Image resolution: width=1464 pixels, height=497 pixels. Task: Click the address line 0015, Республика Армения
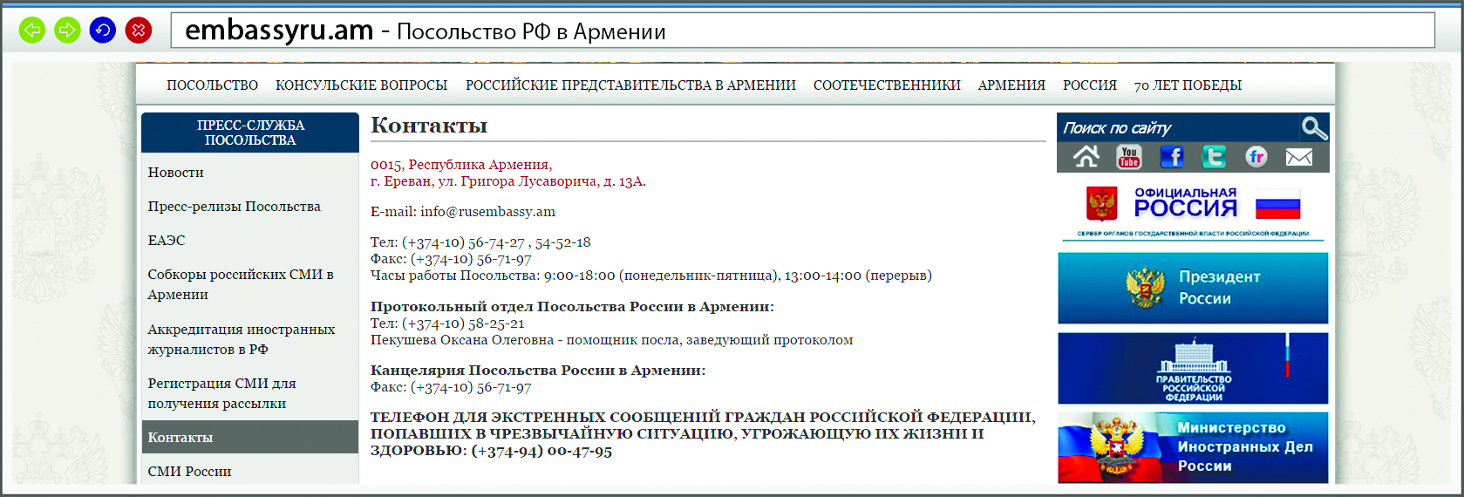pos(461,165)
